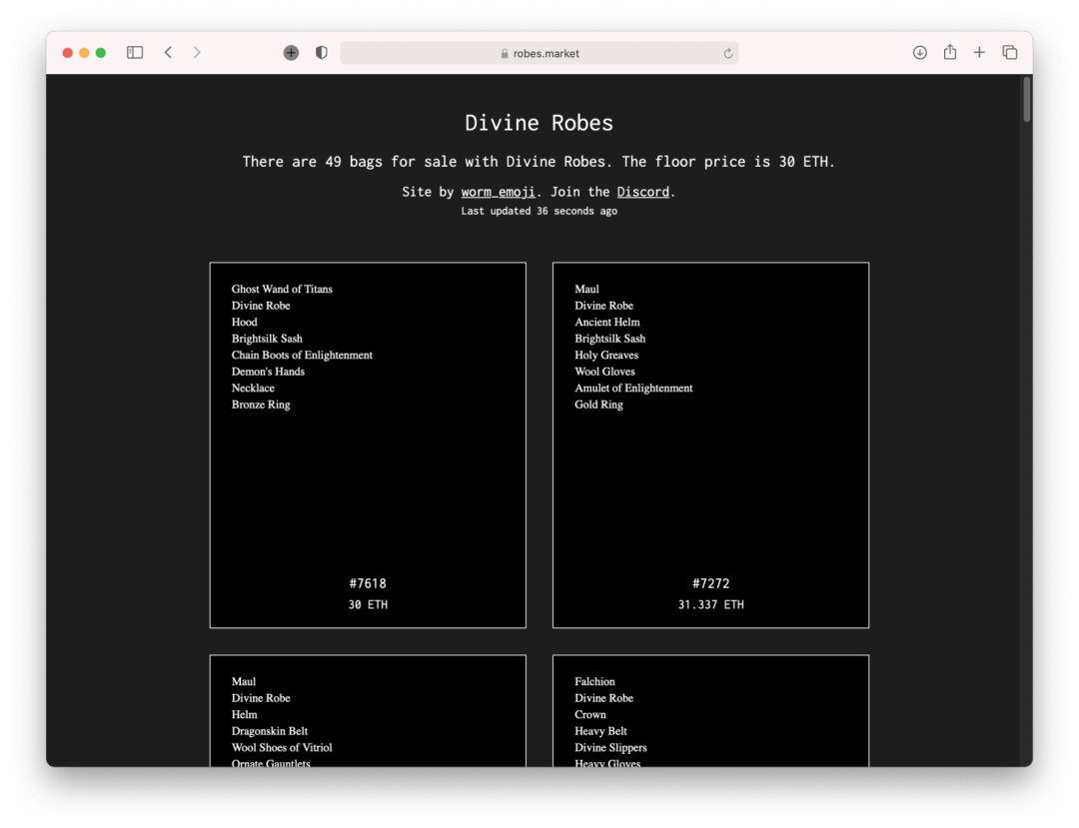Screen dimensions: 1079x828
Task: Go back with the left chevron
Action: (168, 52)
